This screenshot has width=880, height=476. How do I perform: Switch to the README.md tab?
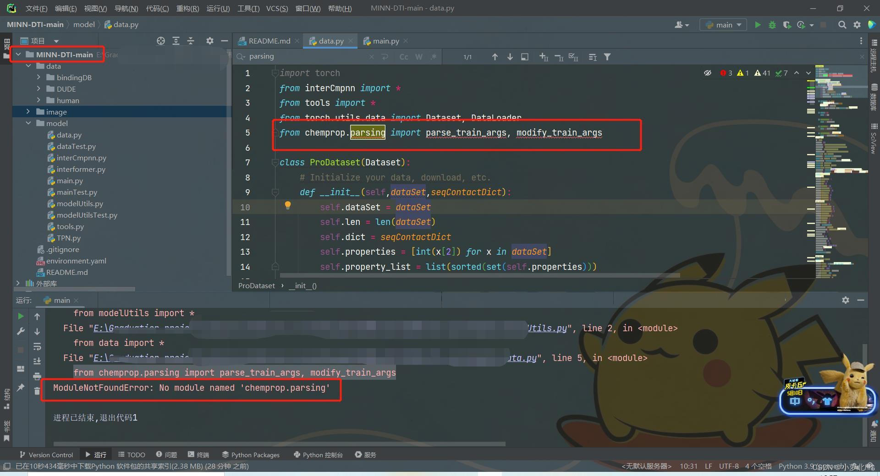(268, 41)
